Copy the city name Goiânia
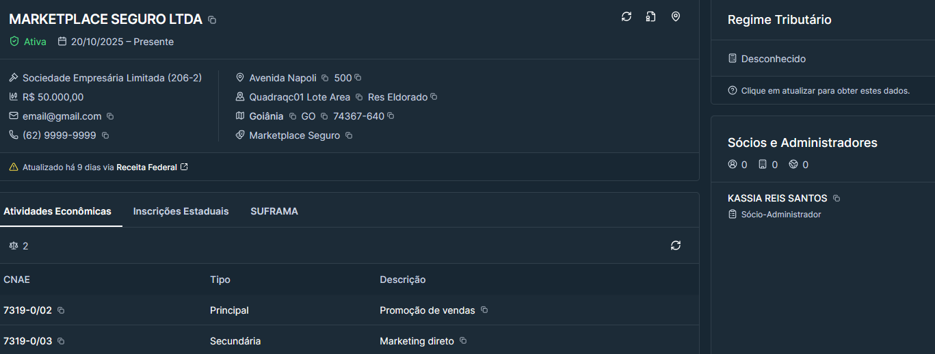 (x=293, y=117)
